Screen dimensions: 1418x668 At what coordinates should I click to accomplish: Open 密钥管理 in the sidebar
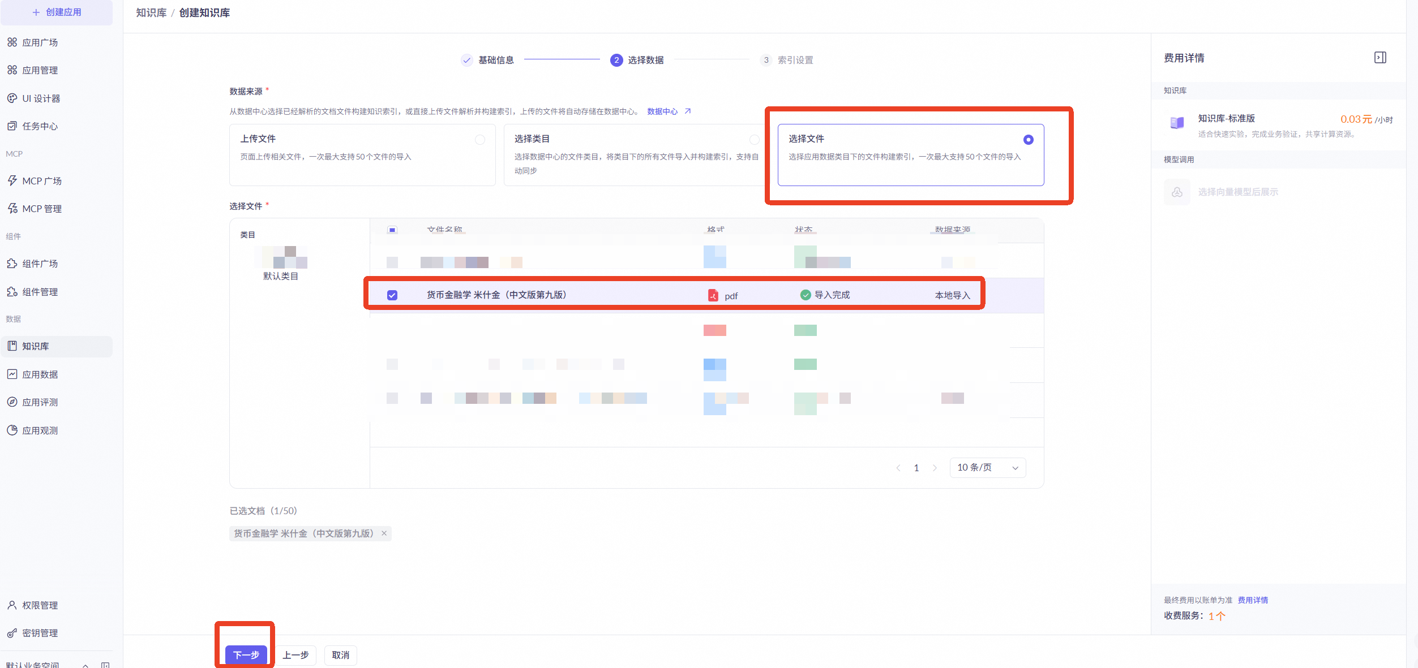pos(40,633)
